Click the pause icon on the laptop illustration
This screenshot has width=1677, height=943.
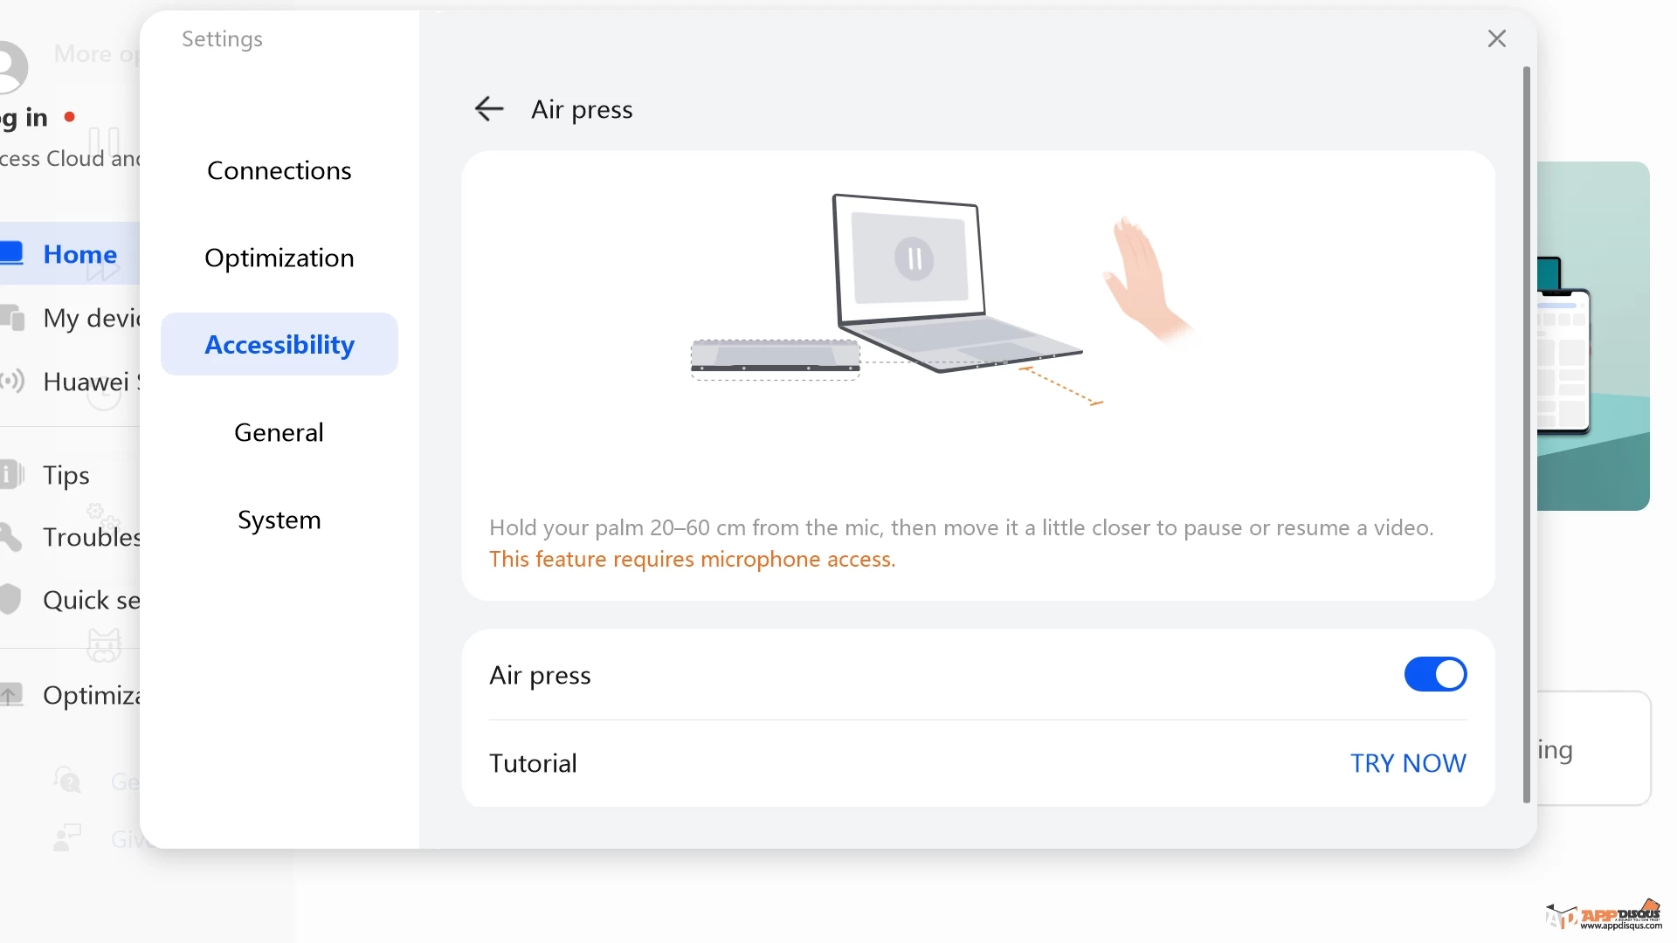(914, 259)
